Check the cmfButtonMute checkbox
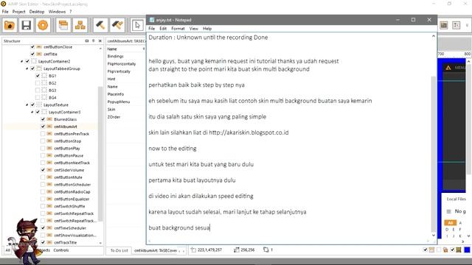This screenshot has width=472, height=265. click(x=43, y=177)
